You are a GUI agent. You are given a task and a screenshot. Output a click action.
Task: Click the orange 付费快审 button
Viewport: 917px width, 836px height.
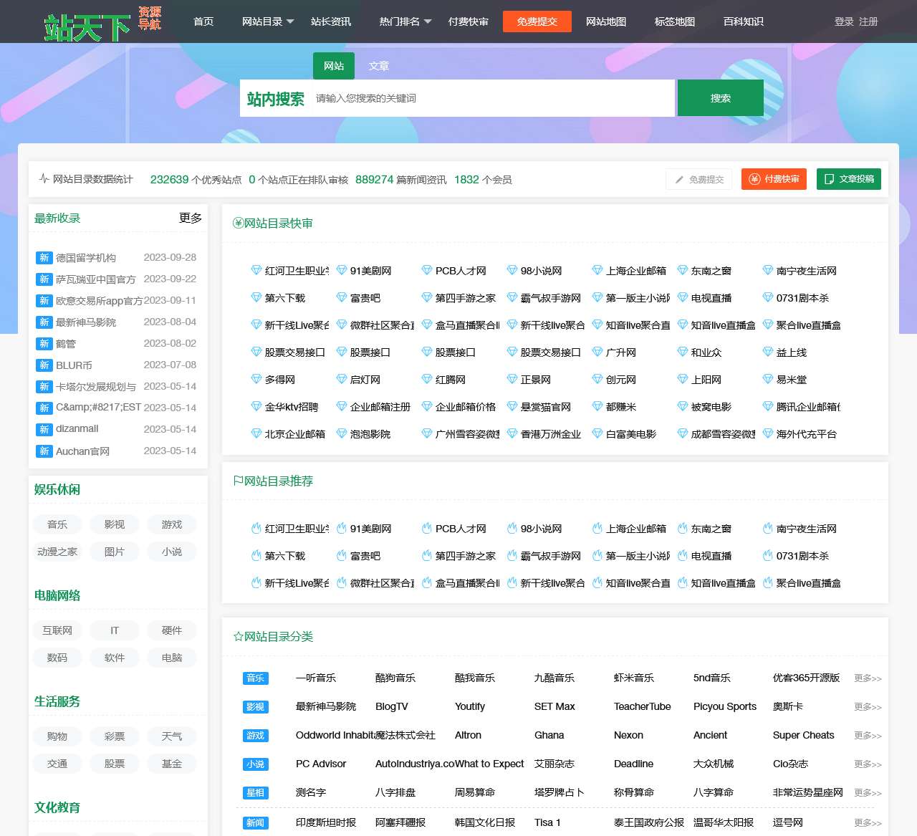[774, 179]
